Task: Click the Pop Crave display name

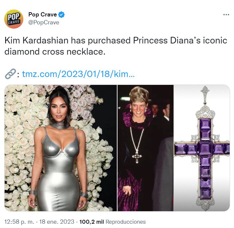Action: coord(42,15)
